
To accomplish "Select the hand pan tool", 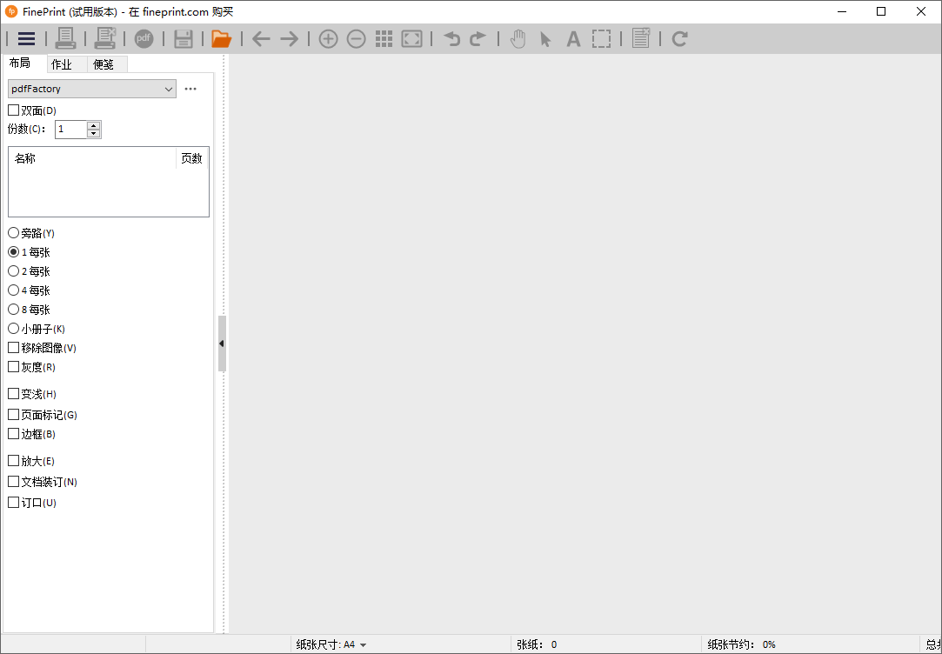I will pos(518,38).
